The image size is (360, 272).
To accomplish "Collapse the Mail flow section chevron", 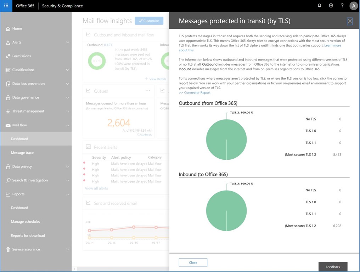I will click(67, 125).
